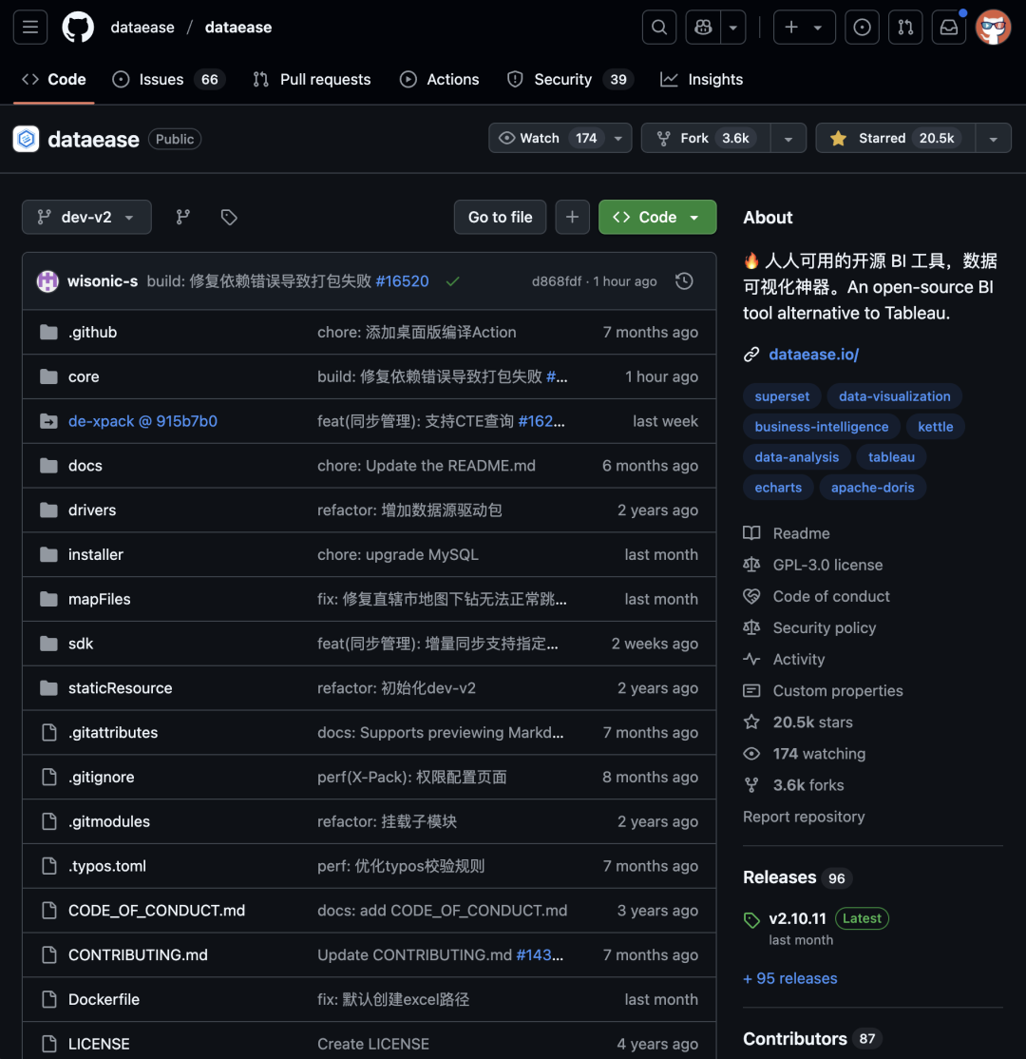The image size is (1026, 1059).
Task: View branches icon next to dev-v2
Action: pyautogui.click(x=183, y=217)
